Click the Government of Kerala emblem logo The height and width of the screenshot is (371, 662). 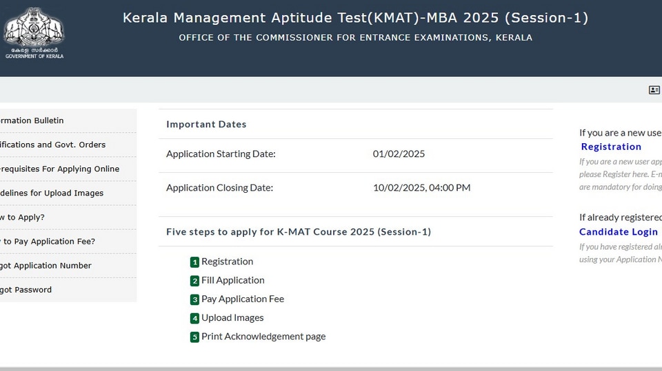point(34,33)
